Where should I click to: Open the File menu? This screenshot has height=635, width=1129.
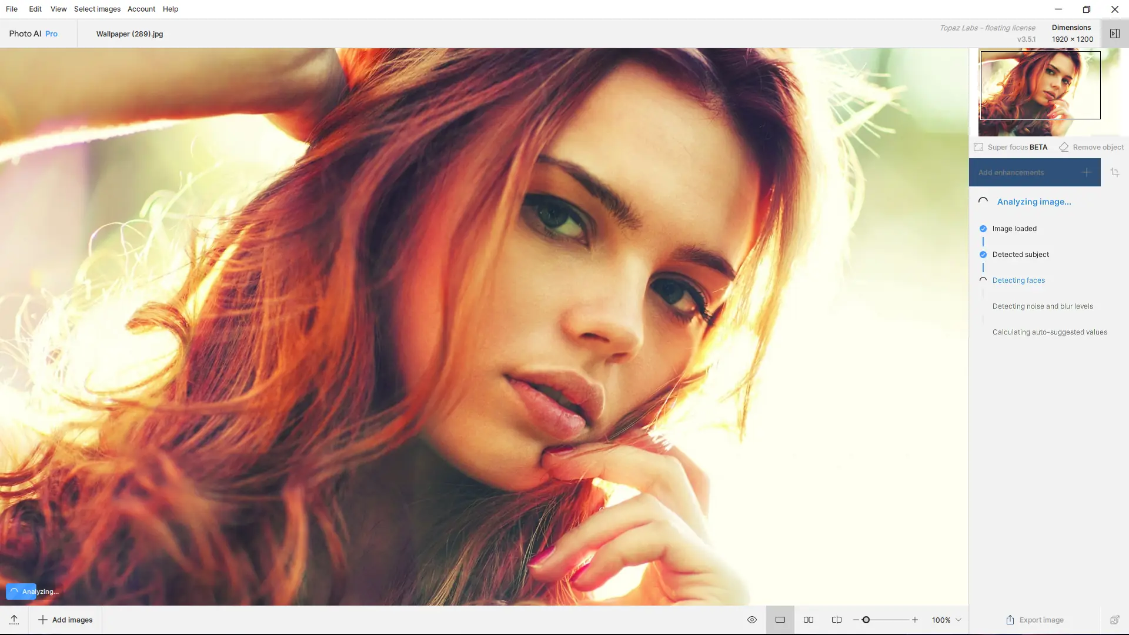[12, 9]
